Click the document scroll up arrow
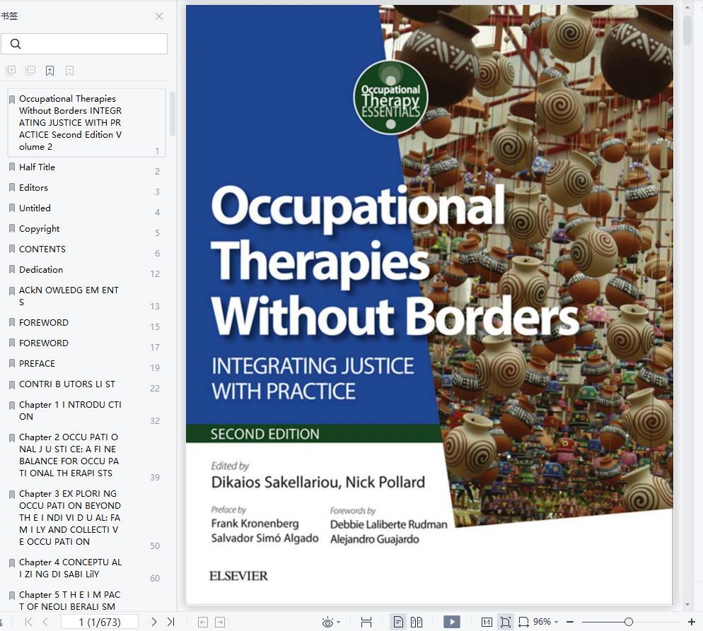Image resolution: width=703 pixels, height=631 pixels. tap(687, 8)
